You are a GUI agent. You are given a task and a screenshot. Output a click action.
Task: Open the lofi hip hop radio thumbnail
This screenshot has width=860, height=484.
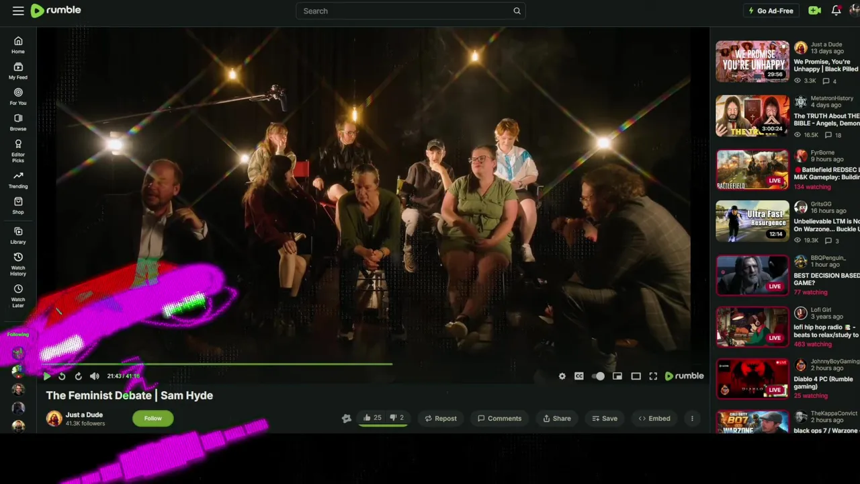click(x=752, y=327)
